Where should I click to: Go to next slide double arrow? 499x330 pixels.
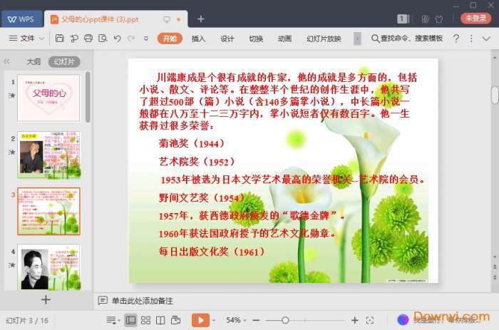[495, 277]
